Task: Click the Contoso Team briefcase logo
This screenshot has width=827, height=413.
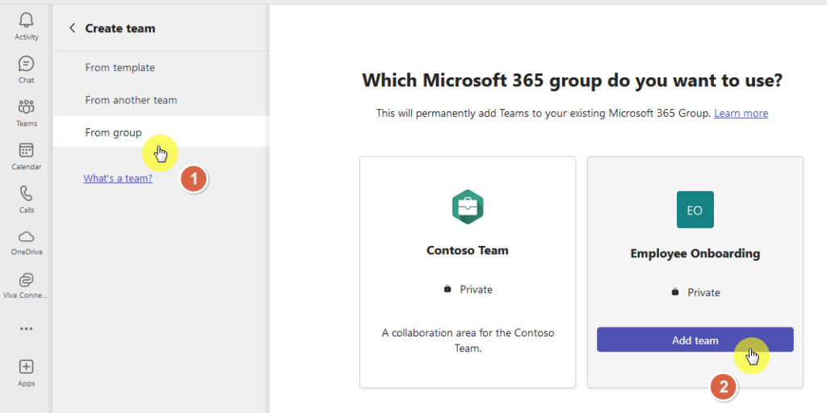Action: point(468,207)
